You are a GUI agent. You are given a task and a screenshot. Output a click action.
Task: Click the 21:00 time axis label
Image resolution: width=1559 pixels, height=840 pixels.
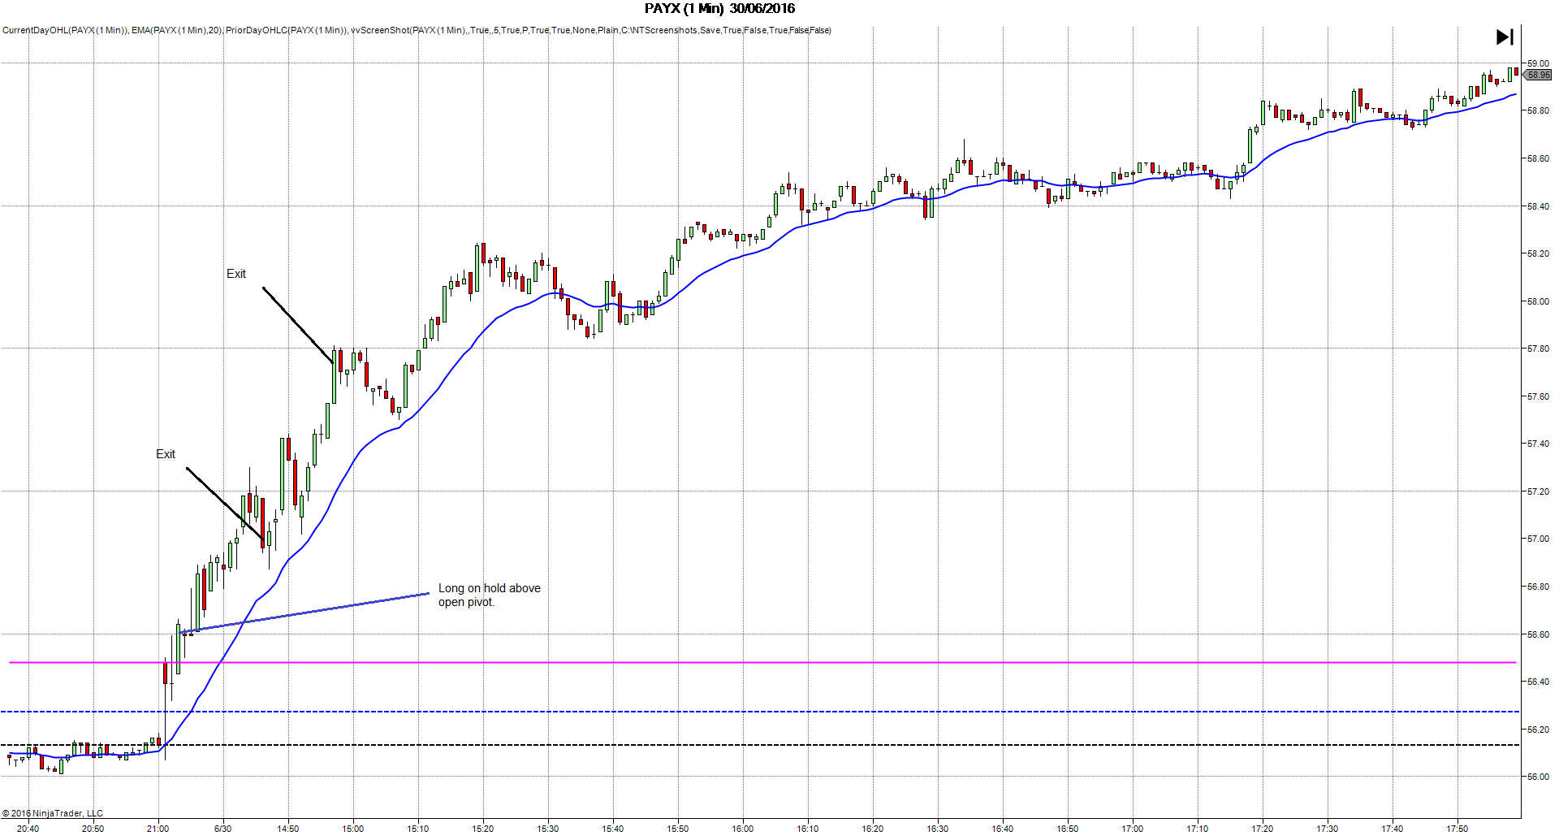(158, 829)
